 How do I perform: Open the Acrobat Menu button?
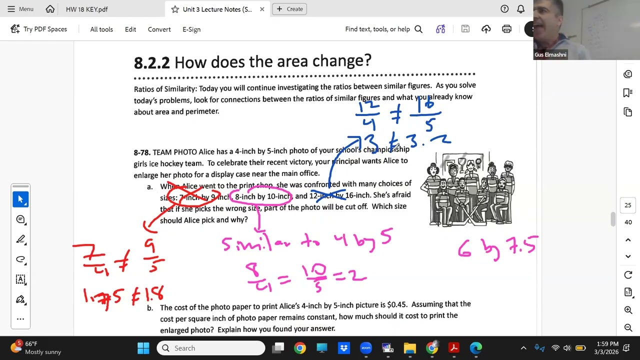[20, 9]
